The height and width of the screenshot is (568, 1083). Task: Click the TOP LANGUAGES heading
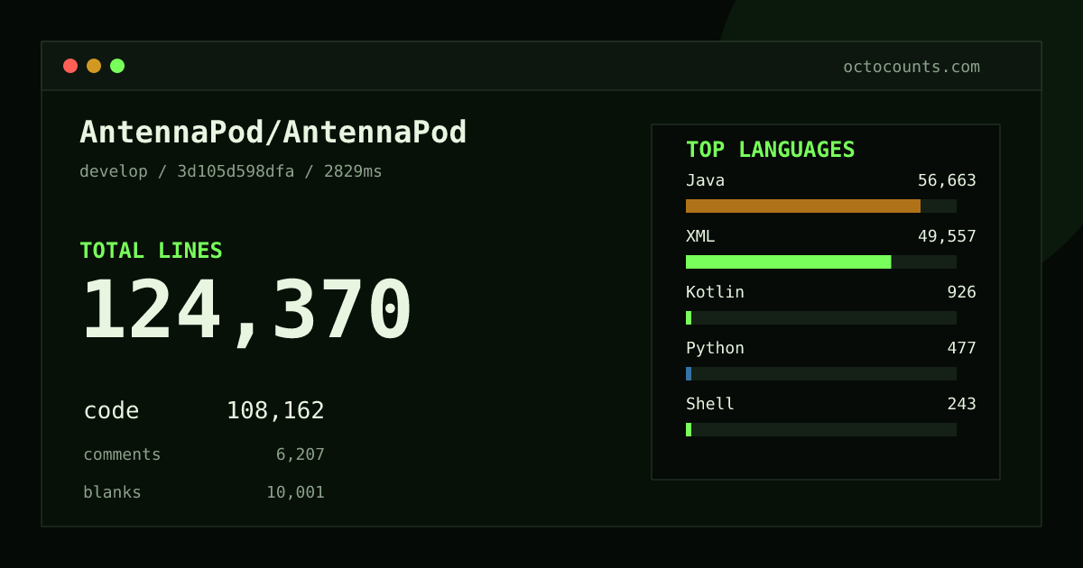[x=770, y=150]
